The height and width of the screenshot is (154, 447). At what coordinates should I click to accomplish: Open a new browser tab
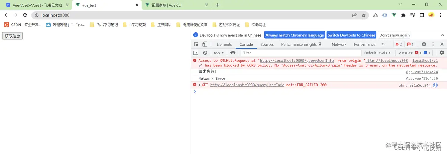tap(218, 5)
